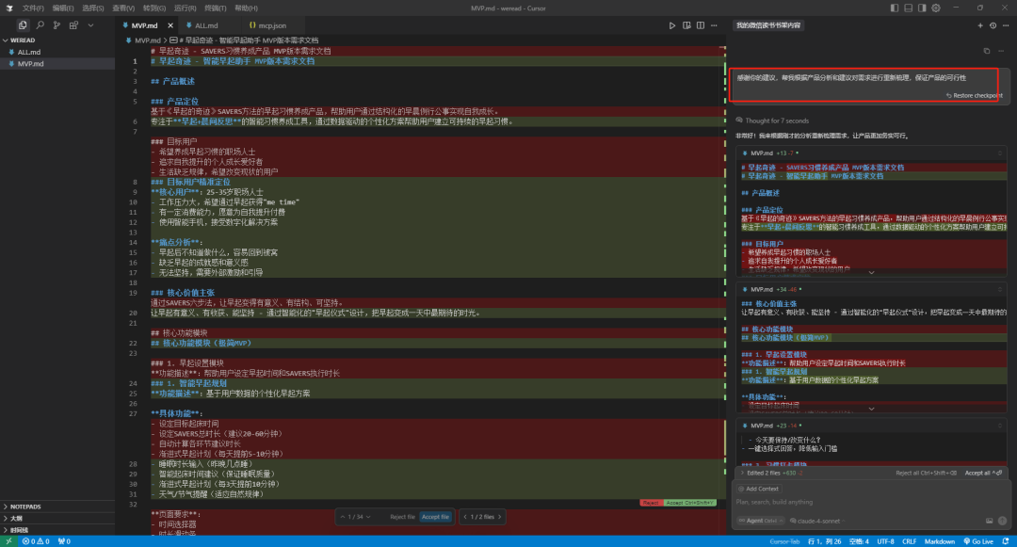The height and width of the screenshot is (547, 1017).
Task: Accept the inline hunk Ctrl+Shift+Y
Action: pos(689,503)
